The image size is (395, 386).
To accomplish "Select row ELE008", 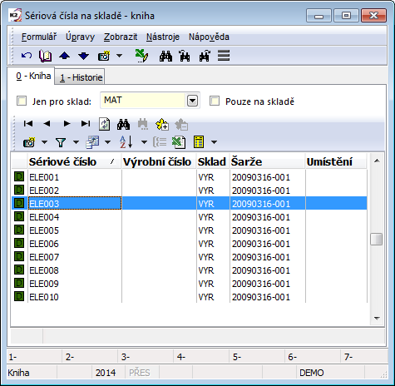I will [190, 270].
